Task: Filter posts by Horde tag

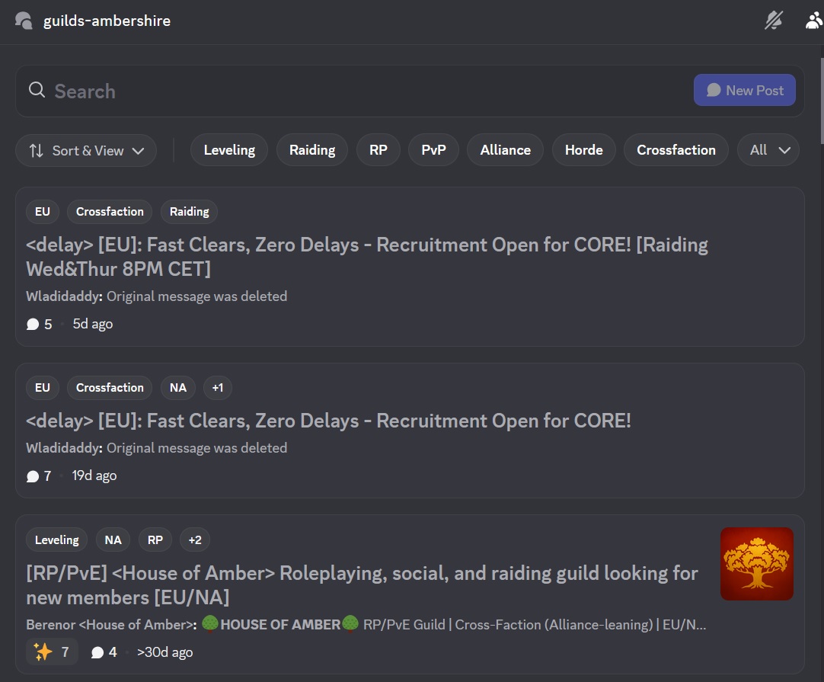Action: click(x=584, y=150)
